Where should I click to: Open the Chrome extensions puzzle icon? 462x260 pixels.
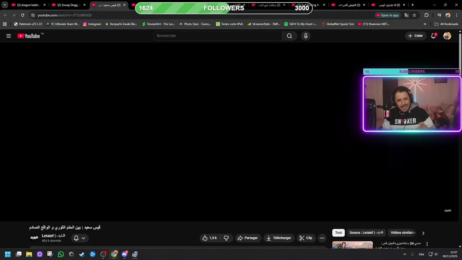(426, 15)
